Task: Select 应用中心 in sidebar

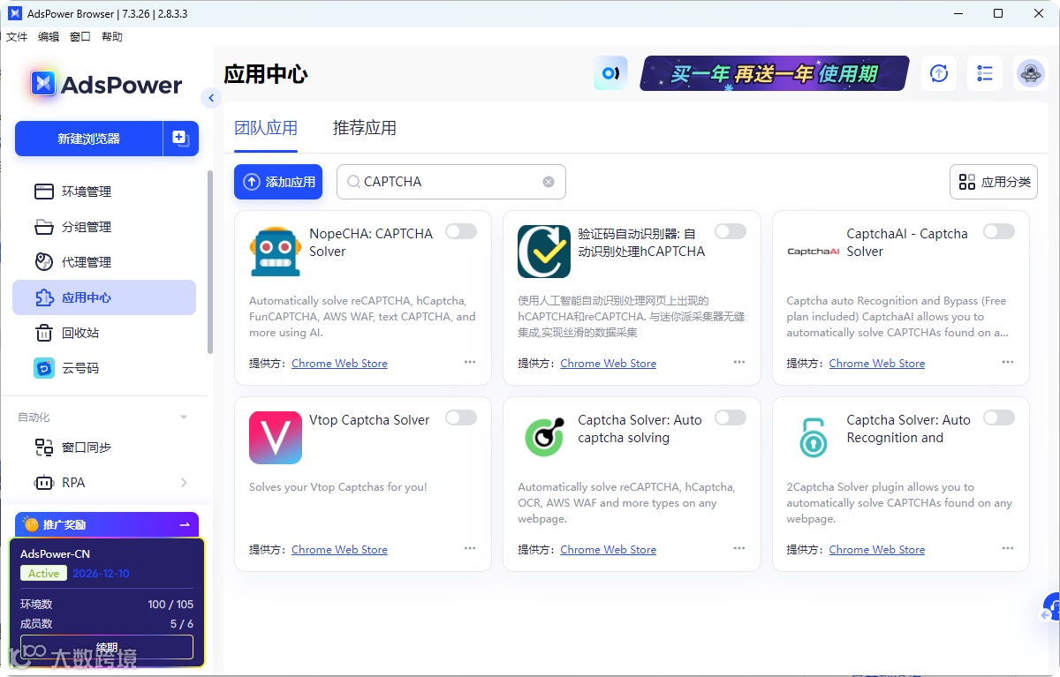Action: pyautogui.click(x=104, y=297)
